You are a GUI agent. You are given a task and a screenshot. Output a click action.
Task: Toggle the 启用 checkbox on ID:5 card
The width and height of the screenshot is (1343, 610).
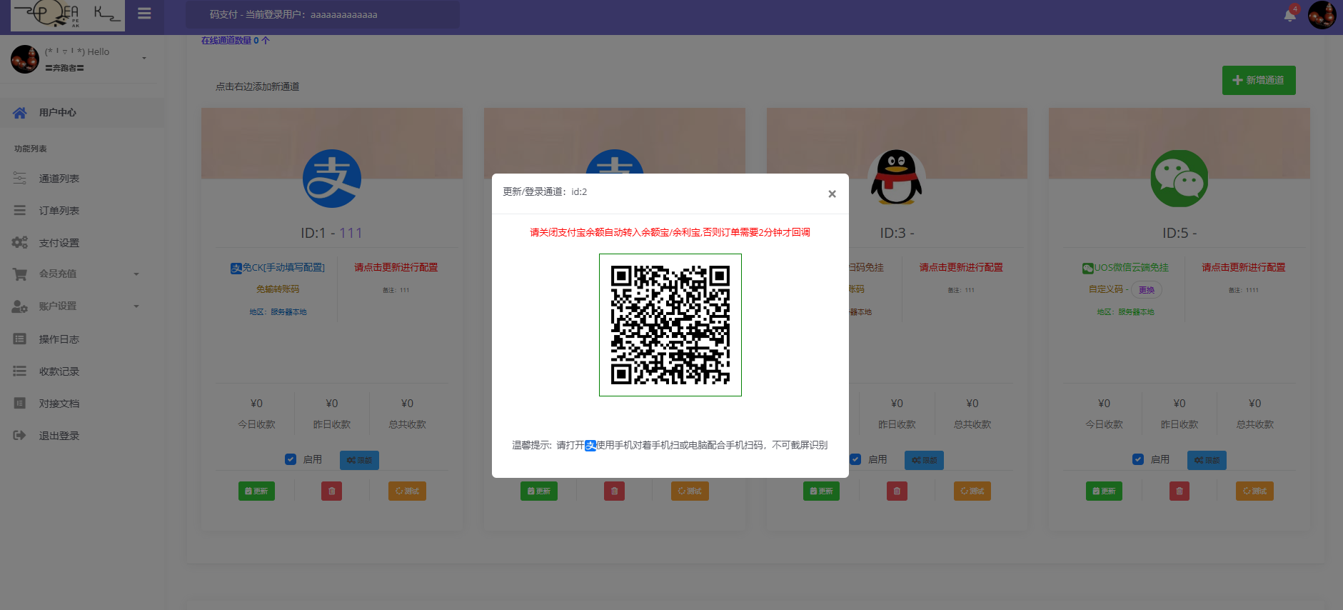click(1138, 459)
